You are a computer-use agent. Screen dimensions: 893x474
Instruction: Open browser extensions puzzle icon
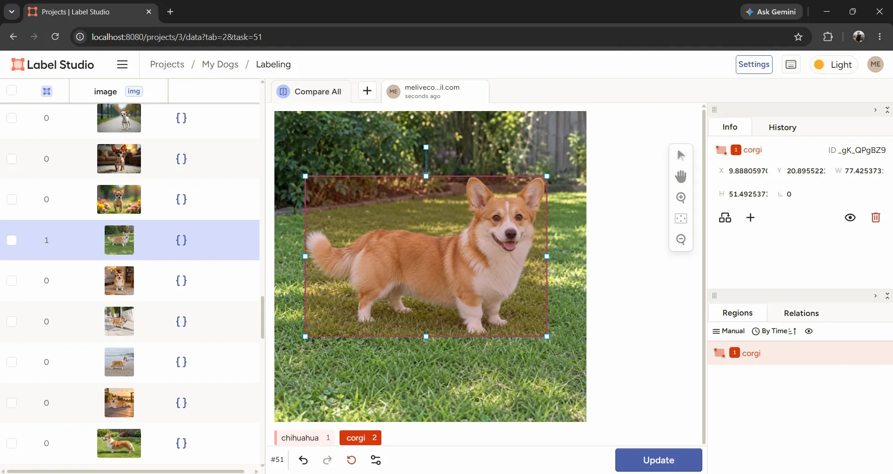tap(828, 37)
